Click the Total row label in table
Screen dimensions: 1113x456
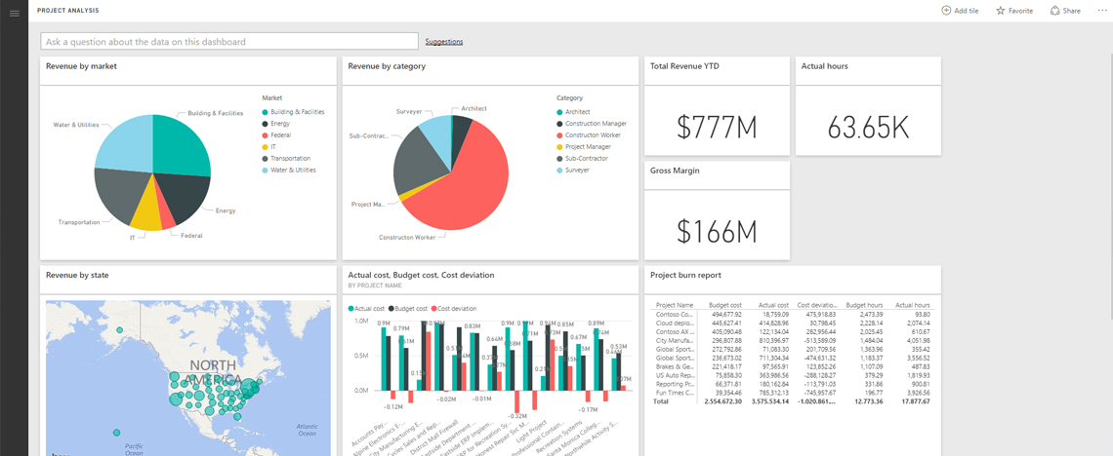click(662, 401)
